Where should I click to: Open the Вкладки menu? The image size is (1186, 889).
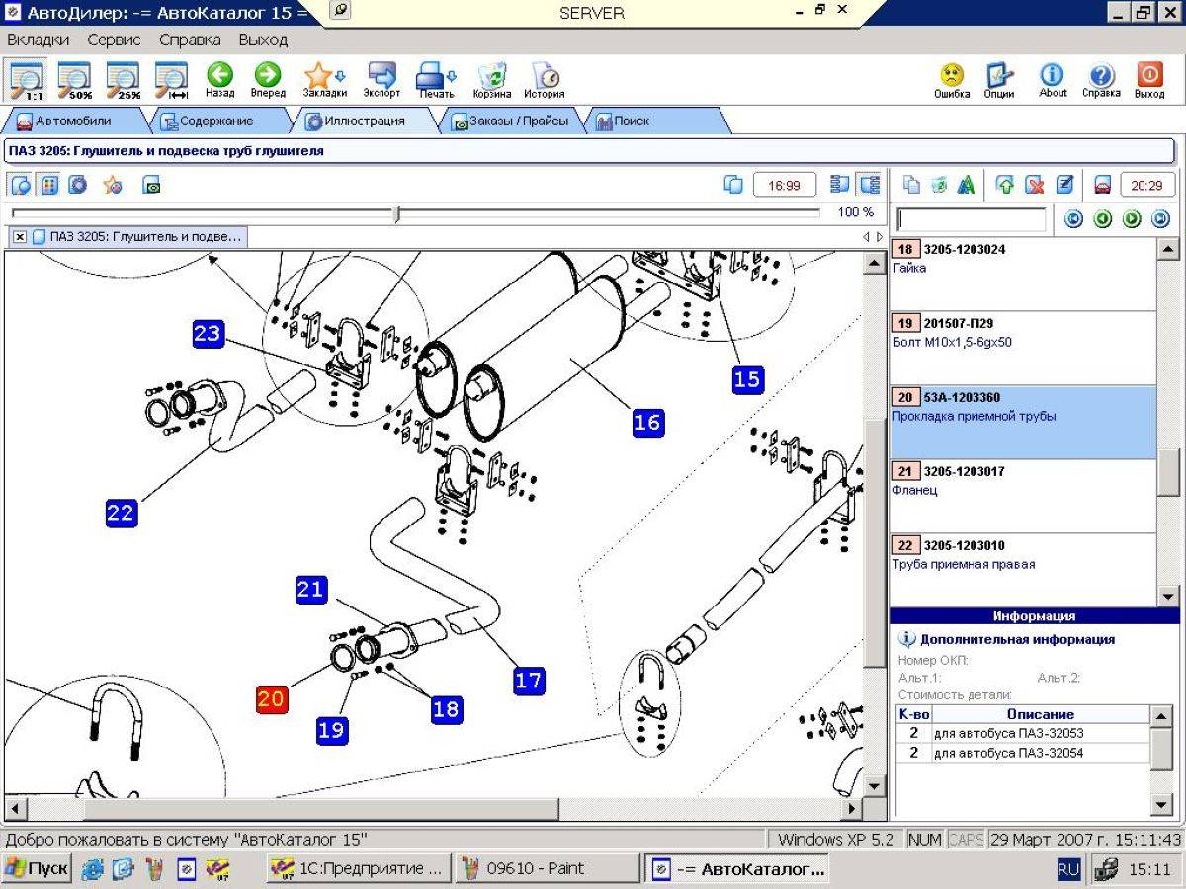(39, 40)
